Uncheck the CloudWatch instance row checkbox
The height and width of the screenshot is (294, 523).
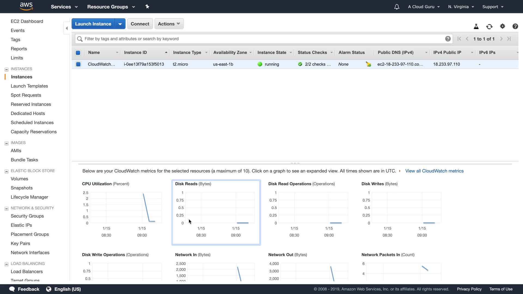click(78, 64)
